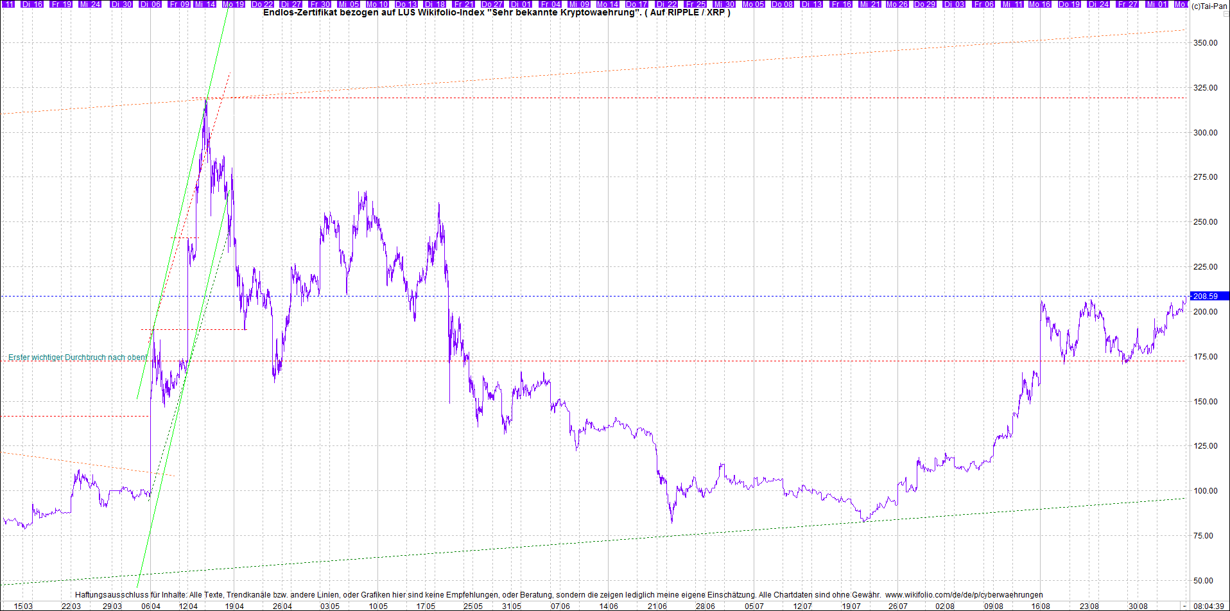Select the 'Di 18' date header
The image size is (1230, 611).
(435, 4)
